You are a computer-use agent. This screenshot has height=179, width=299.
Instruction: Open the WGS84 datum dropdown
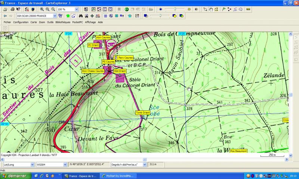pyautogui.click(x=65, y=164)
